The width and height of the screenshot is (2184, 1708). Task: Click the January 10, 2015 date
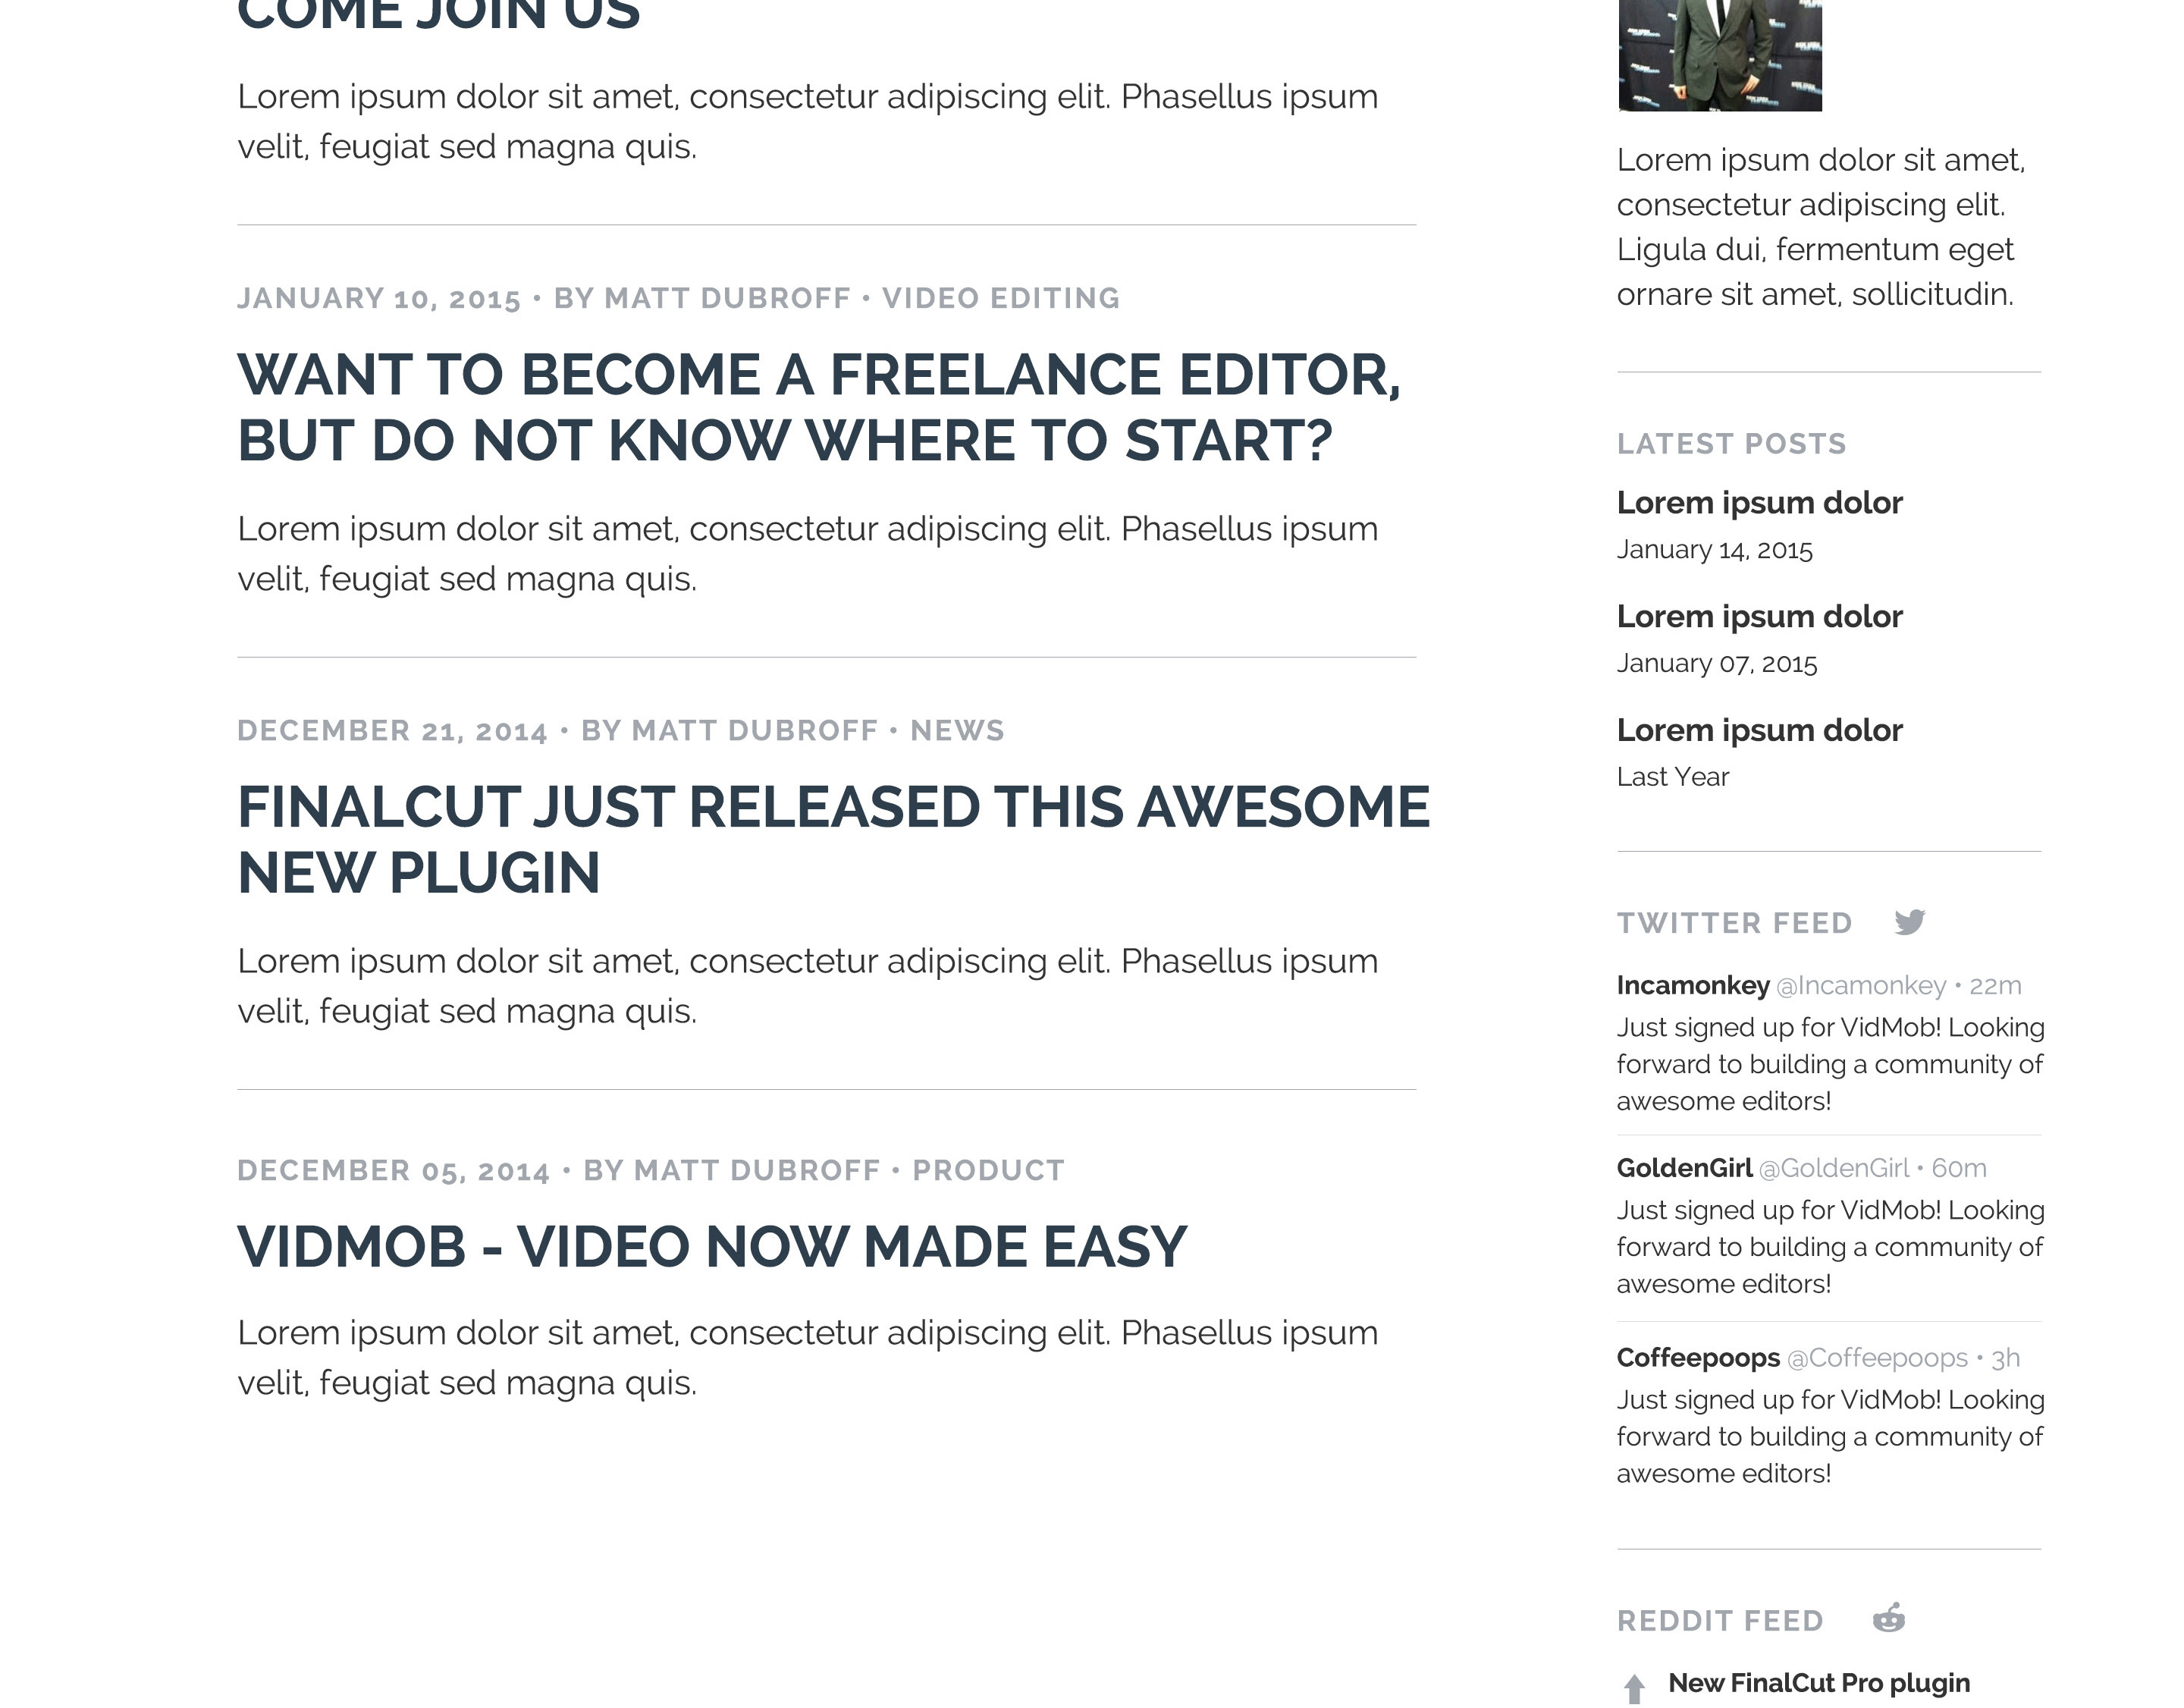(x=379, y=298)
